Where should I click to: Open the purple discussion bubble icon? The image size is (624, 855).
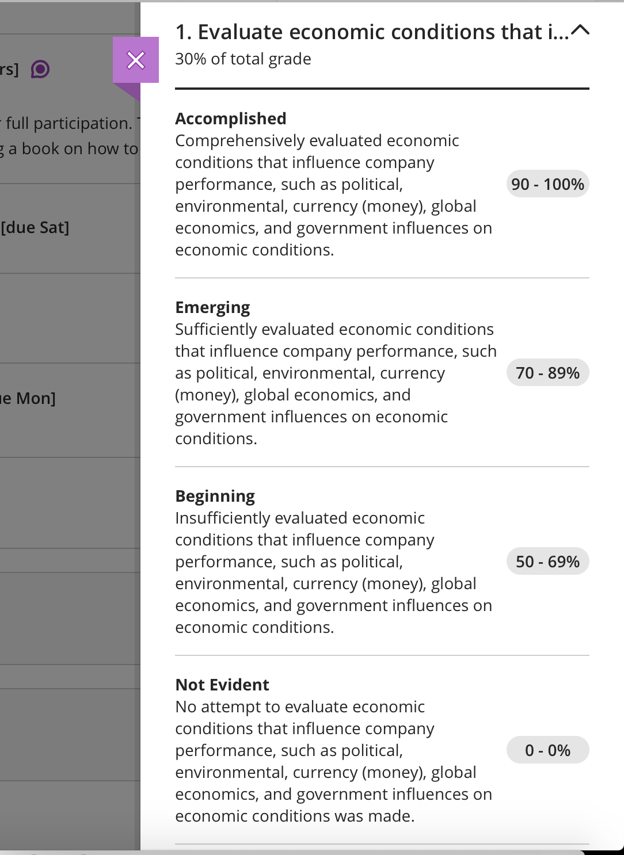coord(40,70)
